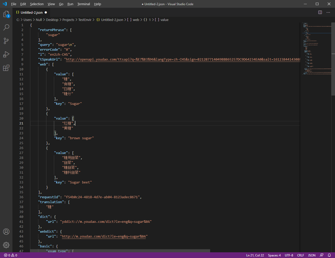
Task: Click the Null breadcrumb segment
Action: point(39,20)
